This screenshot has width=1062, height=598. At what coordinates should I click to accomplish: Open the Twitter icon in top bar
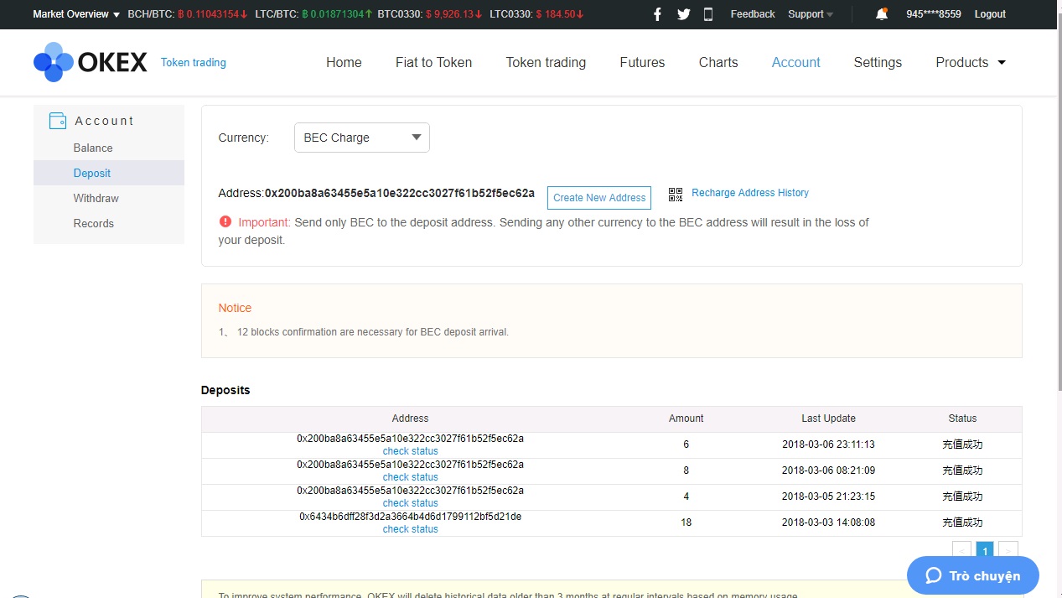pos(683,14)
